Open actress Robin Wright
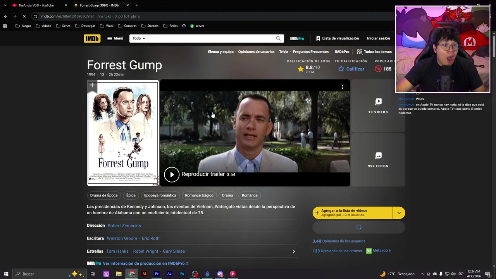 pos(146,251)
